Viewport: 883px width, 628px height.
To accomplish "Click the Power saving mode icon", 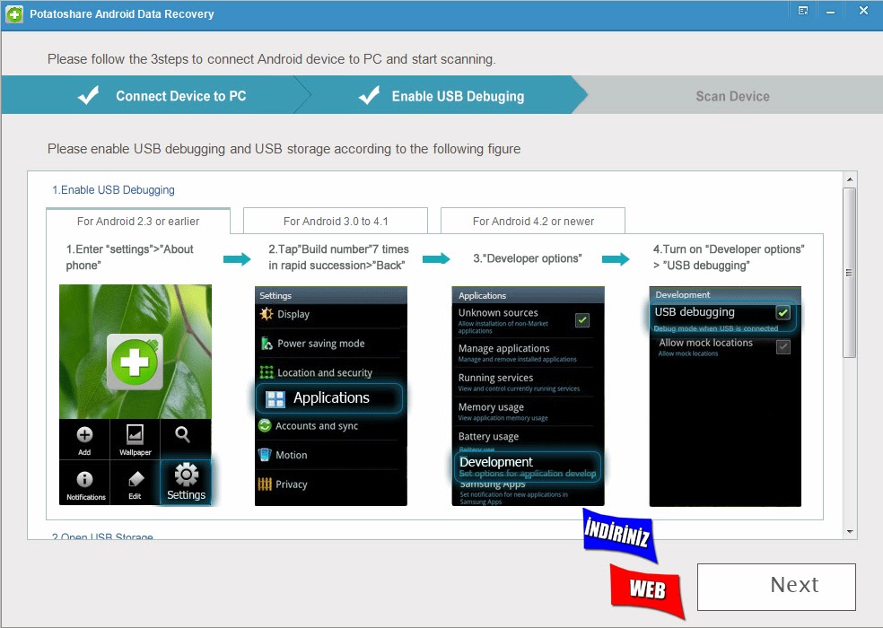I will (x=267, y=343).
